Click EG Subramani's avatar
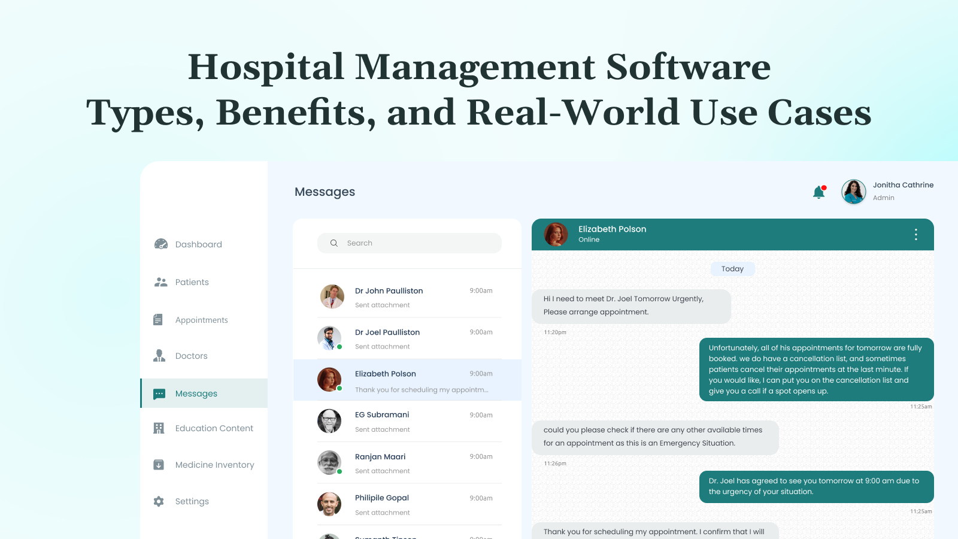 329,421
